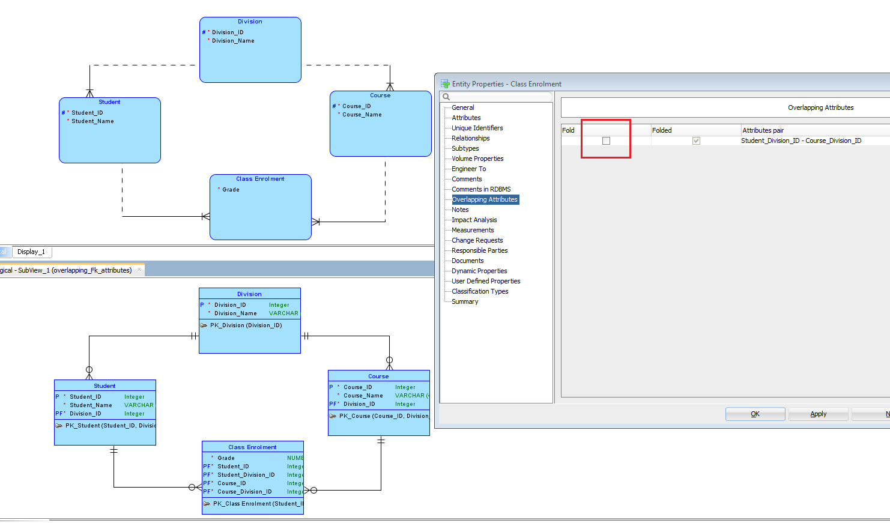The height and width of the screenshot is (523, 890).
Task: Tick the Fold checkbox for Student_Division_ID pair
Action: (x=606, y=141)
